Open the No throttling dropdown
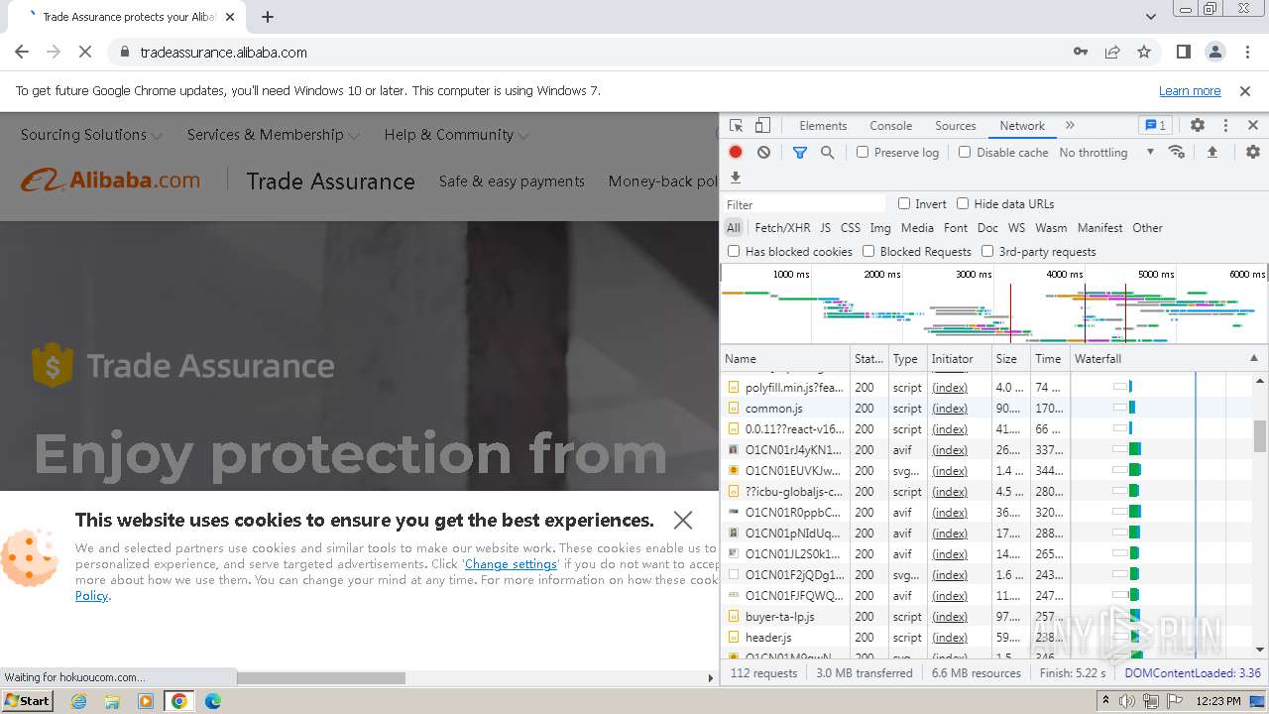The image size is (1269, 714). click(1106, 153)
